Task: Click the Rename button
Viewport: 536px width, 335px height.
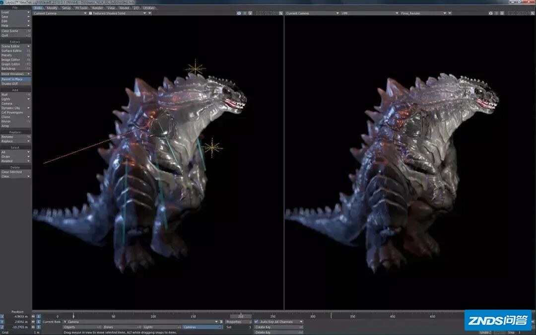Action: pos(15,136)
